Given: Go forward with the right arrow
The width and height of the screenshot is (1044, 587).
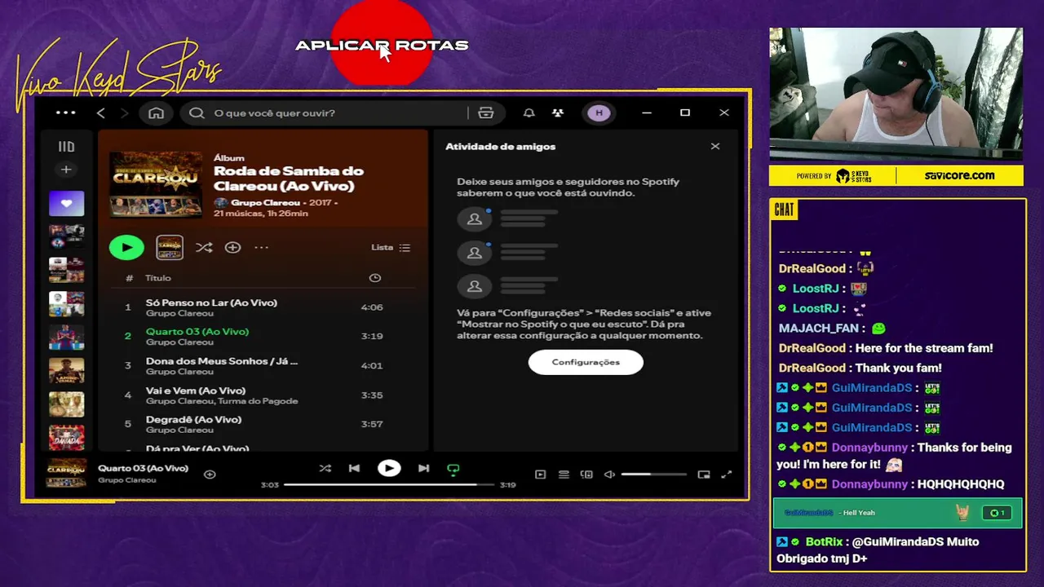Looking at the screenshot, I should (125, 113).
